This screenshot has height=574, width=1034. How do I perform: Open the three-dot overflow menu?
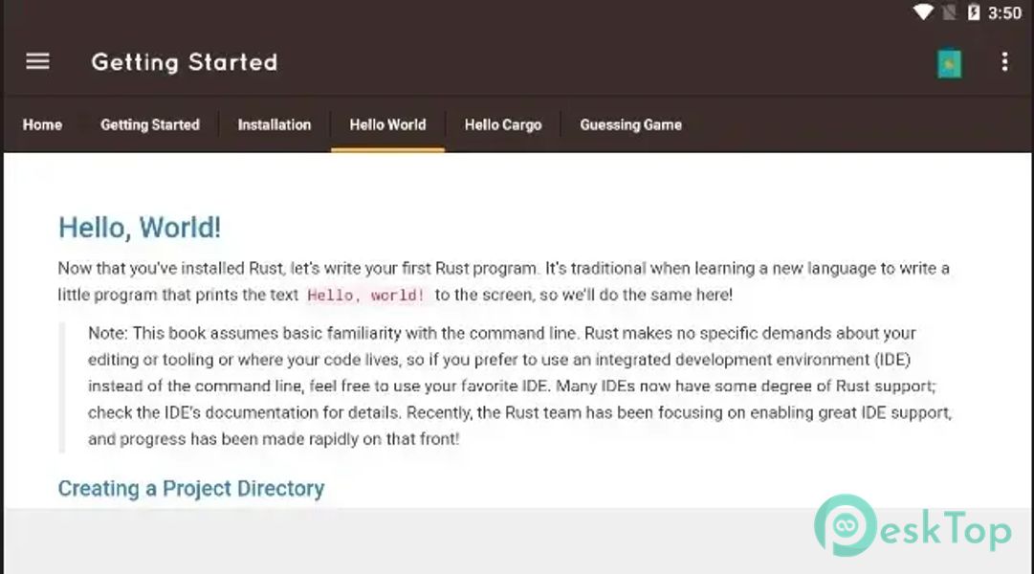point(1003,62)
